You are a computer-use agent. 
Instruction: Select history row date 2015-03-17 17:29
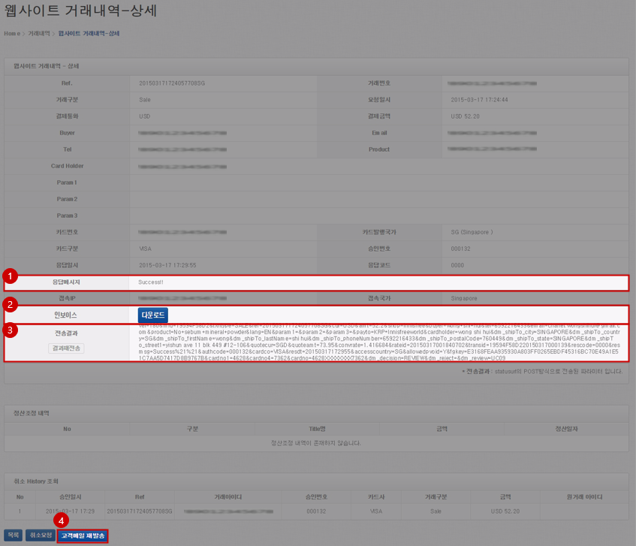(70, 511)
